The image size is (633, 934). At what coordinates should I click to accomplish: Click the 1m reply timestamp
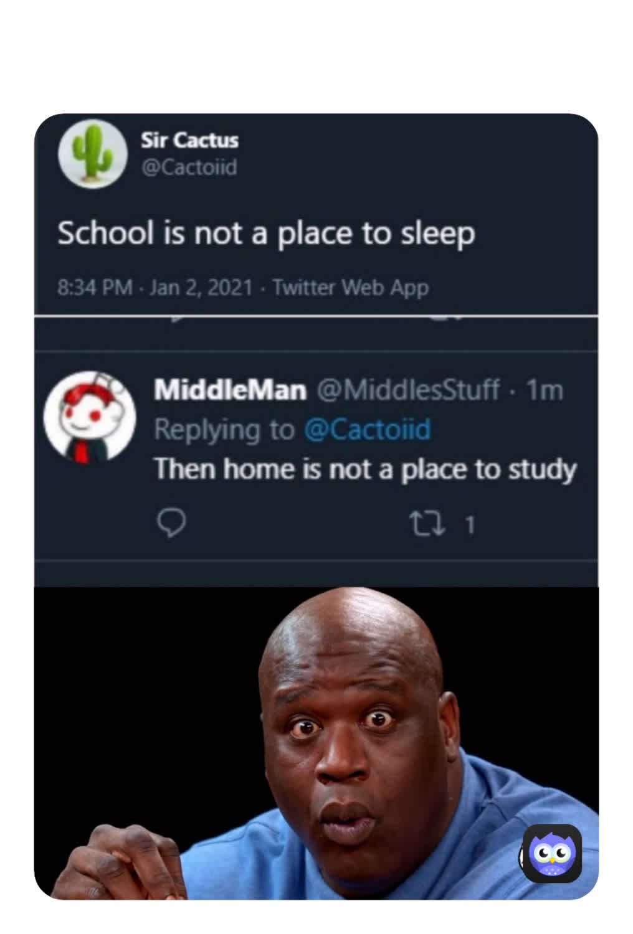click(545, 390)
